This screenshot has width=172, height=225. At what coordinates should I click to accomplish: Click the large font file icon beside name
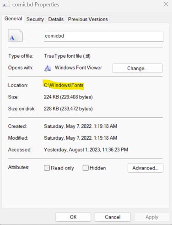pos(16,36)
